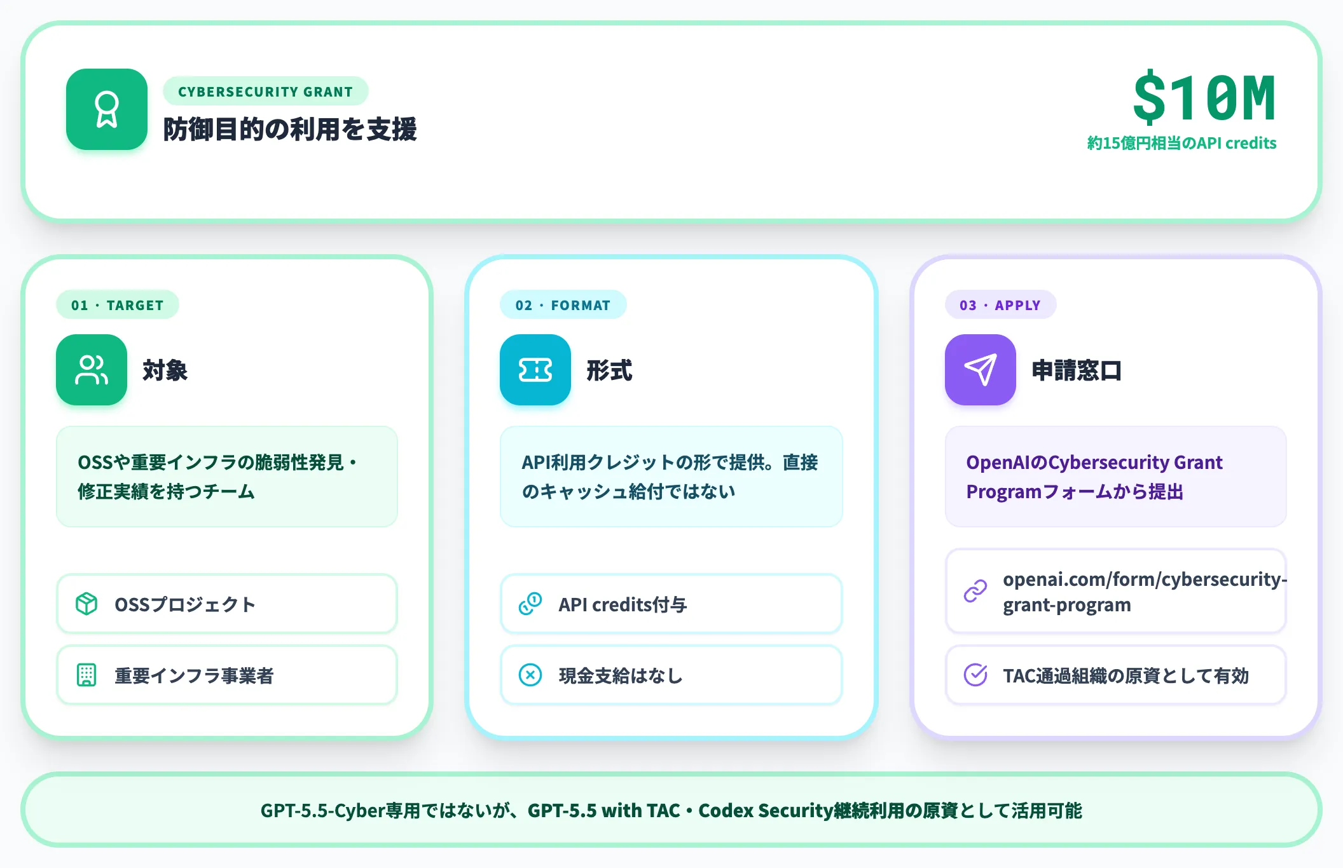Select the 03 · APPLY label
The image size is (1343, 868).
[x=1001, y=305]
